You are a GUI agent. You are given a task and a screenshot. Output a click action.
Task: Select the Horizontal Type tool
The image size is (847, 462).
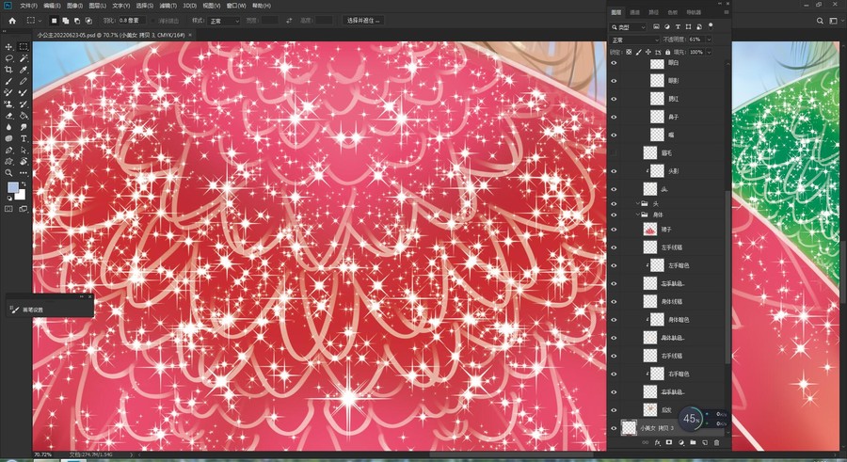click(24, 139)
